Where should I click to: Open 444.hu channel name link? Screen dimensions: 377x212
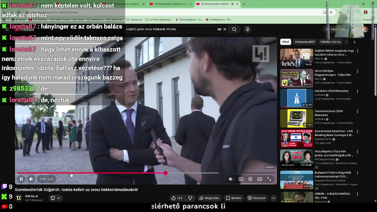click(x=30, y=196)
